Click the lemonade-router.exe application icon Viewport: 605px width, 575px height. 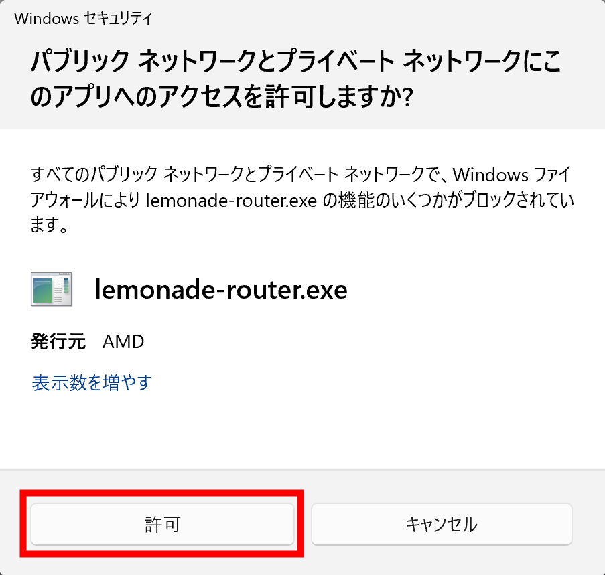[51, 289]
